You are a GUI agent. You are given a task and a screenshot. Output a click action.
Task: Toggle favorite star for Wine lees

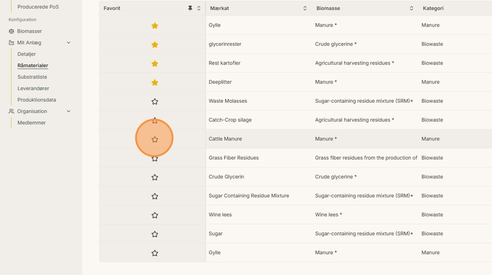point(155,215)
